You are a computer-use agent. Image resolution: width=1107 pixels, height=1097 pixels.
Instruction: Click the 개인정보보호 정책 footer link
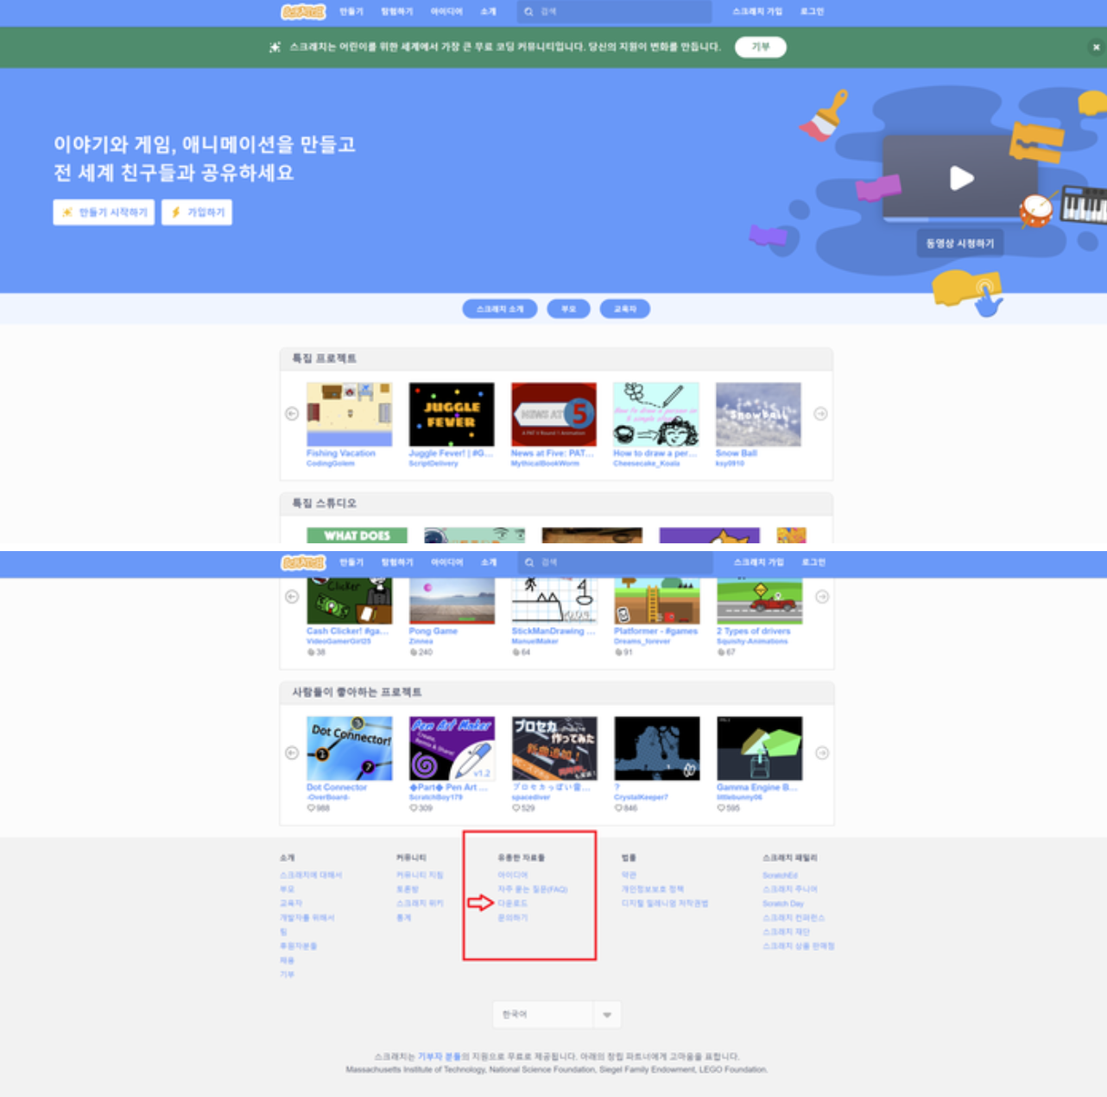tap(653, 890)
